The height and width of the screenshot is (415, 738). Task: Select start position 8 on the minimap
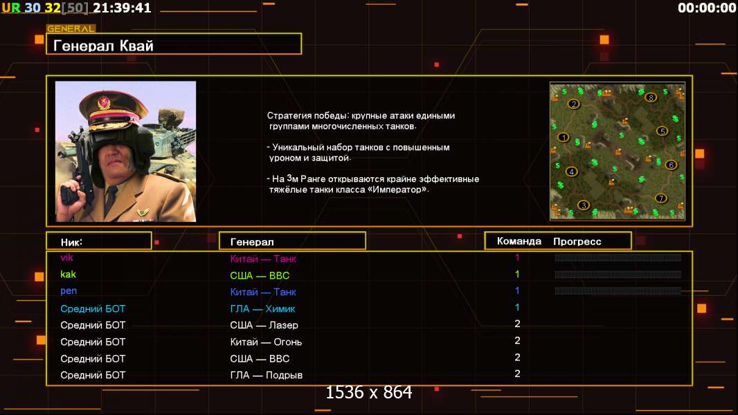[x=651, y=98]
